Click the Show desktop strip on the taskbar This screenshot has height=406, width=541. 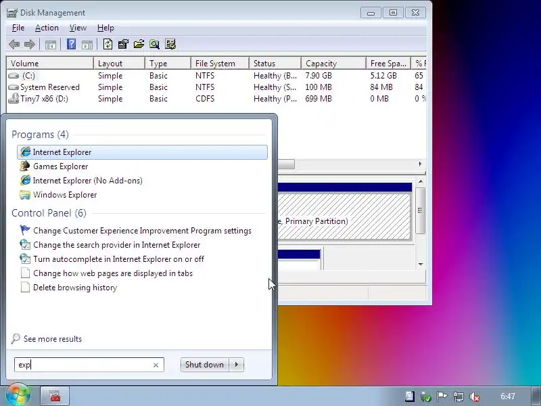click(x=536, y=396)
